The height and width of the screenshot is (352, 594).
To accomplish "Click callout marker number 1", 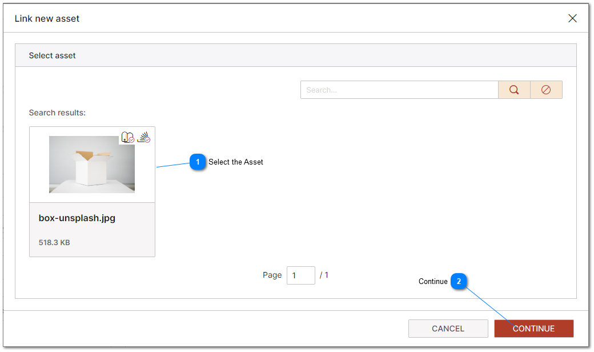I will click(198, 162).
